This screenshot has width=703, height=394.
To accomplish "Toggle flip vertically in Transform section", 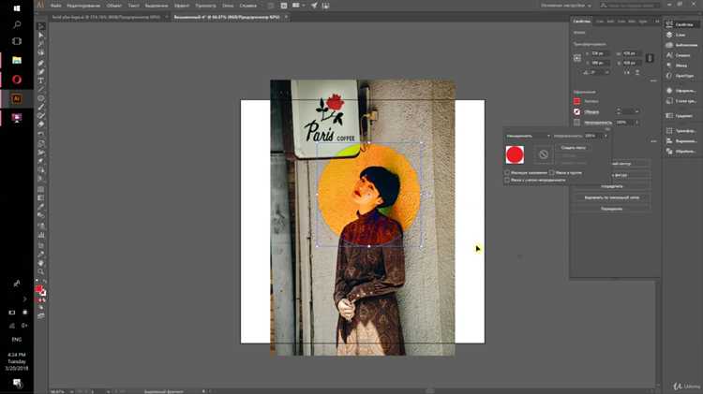I will [637, 72].
